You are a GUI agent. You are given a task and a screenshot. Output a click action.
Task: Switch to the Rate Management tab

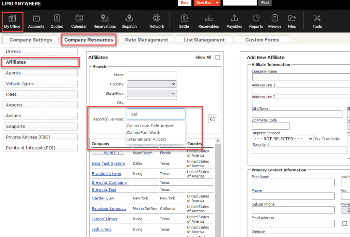point(146,40)
